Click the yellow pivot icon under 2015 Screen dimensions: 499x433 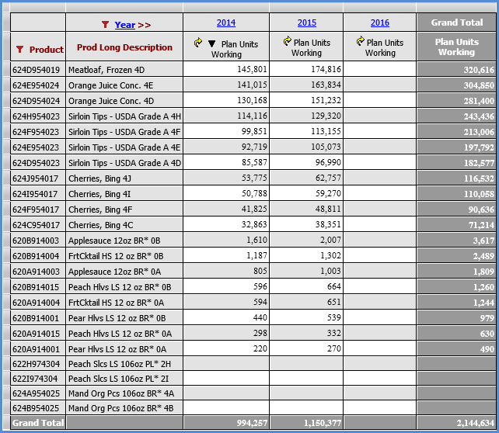click(288, 42)
